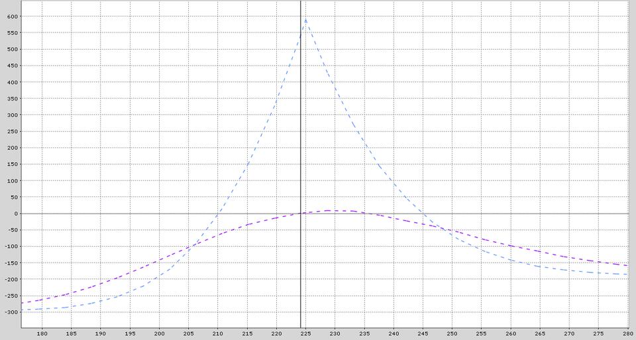Screen dimensions: 636x340
Task: Click the -200 label on the vertical axis
Action: [x=13, y=279]
